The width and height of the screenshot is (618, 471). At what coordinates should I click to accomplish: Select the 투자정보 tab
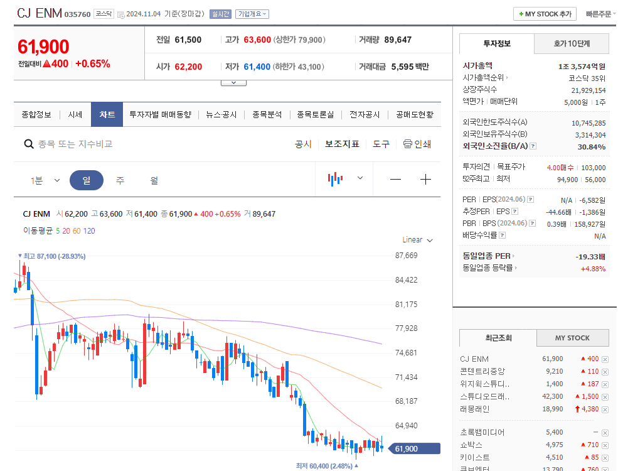tap(497, 43)
